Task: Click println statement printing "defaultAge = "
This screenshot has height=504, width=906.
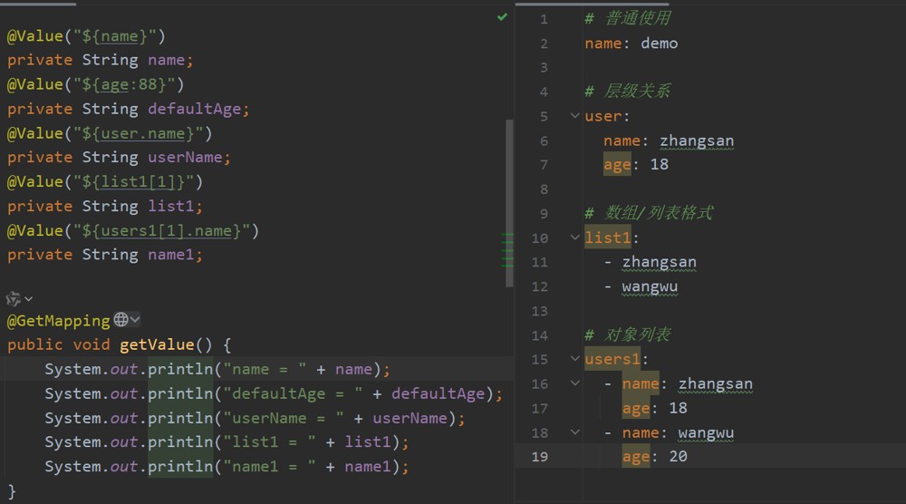Action: pos(274,394)
